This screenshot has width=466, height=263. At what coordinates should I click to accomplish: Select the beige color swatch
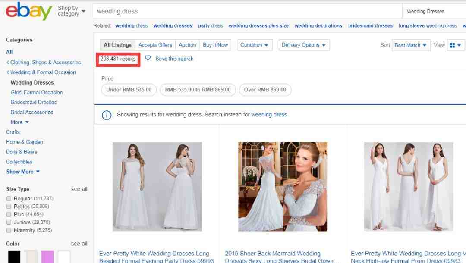[31, 257]
